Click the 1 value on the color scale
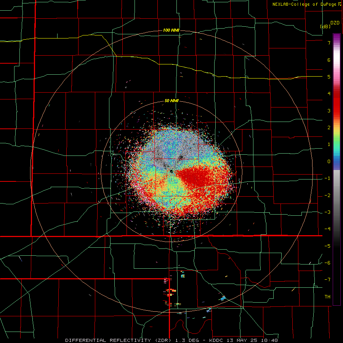Viewport: 343px width, 343px height. tap(329, 144)
